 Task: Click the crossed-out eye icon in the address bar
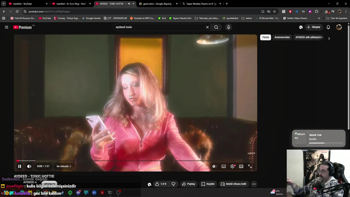[269, 11]
